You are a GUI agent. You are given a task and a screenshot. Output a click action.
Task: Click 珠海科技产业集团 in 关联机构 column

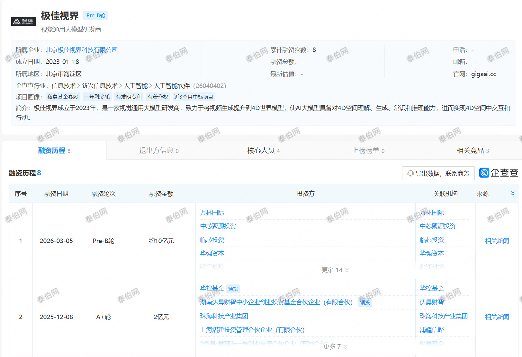[x=444, y=316]
